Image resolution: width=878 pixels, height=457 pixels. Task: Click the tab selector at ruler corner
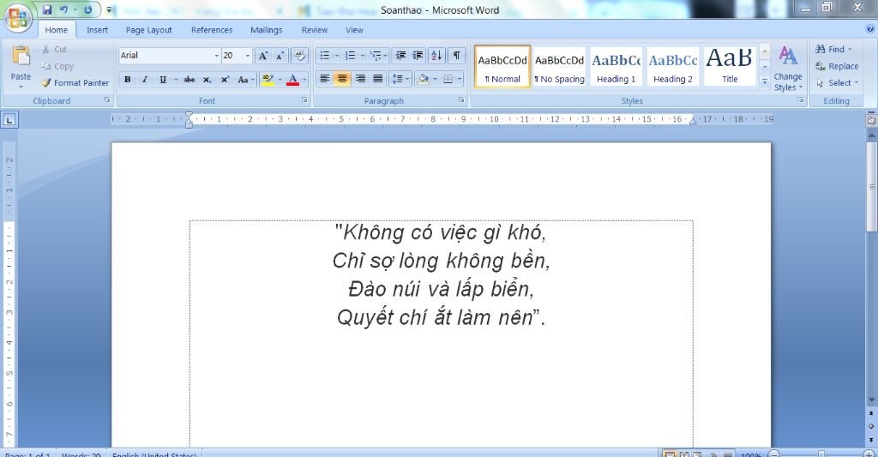point(10,119)
